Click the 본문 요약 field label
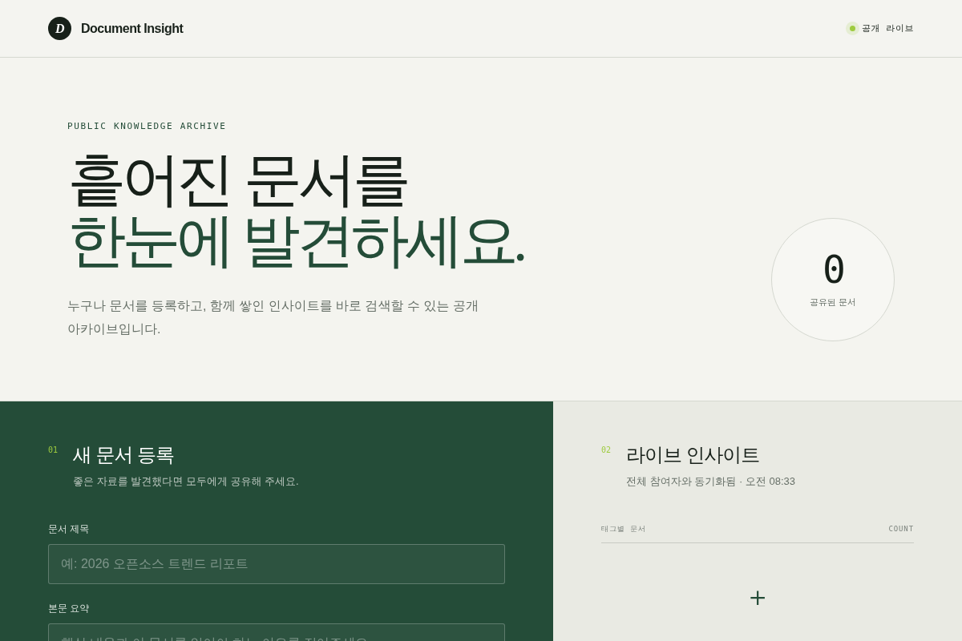The height and width of the screenshot is (641, 962). 69,608
